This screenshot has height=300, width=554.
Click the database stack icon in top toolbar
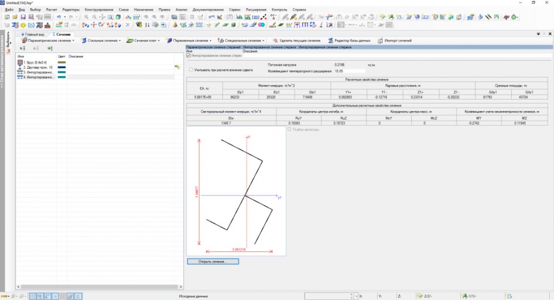pos(436,17)
